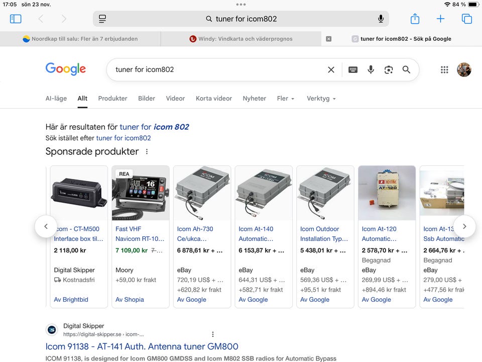Open the Safari sidebar panel
482x362 pixels.
[x=16, y=19]
